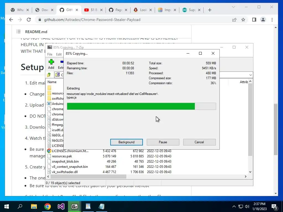Click the 7-Zip horizontal scrollbar thumb
The image size is (283, 212).
tap(88, 176)
